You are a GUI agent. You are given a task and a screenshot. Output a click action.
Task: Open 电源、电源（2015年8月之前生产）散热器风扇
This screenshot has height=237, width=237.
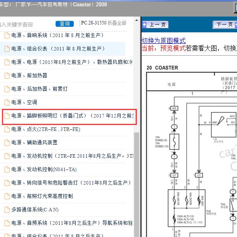point(72,62)
